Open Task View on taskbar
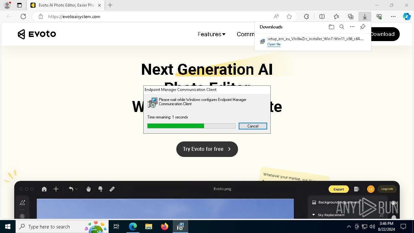414x233 pixels. click(x=116, y=227)
